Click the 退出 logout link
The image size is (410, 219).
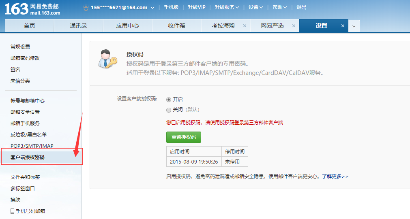coord(301,7)
